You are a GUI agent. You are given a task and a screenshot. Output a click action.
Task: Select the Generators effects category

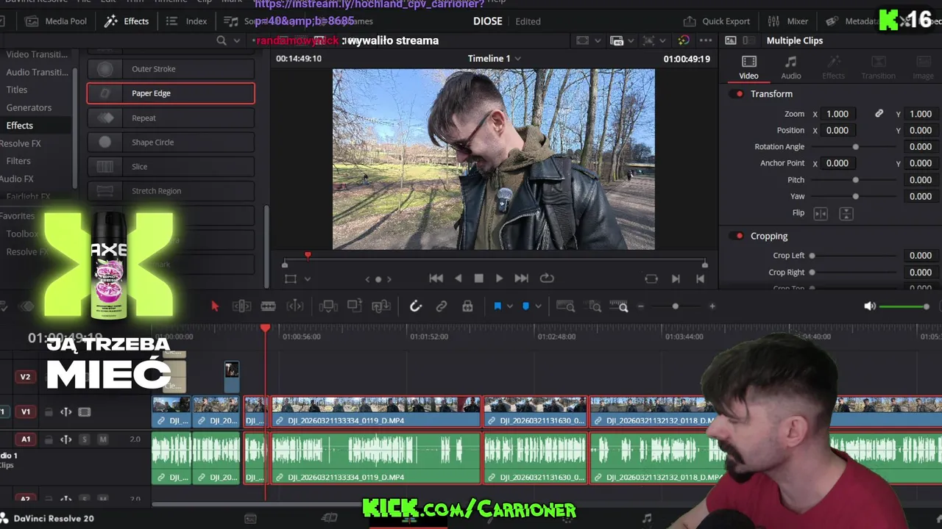pos(29,107)
